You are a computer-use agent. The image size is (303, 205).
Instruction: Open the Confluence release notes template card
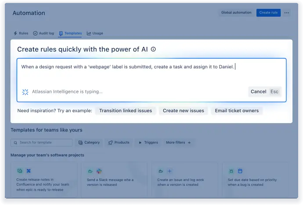click(44, 180)
